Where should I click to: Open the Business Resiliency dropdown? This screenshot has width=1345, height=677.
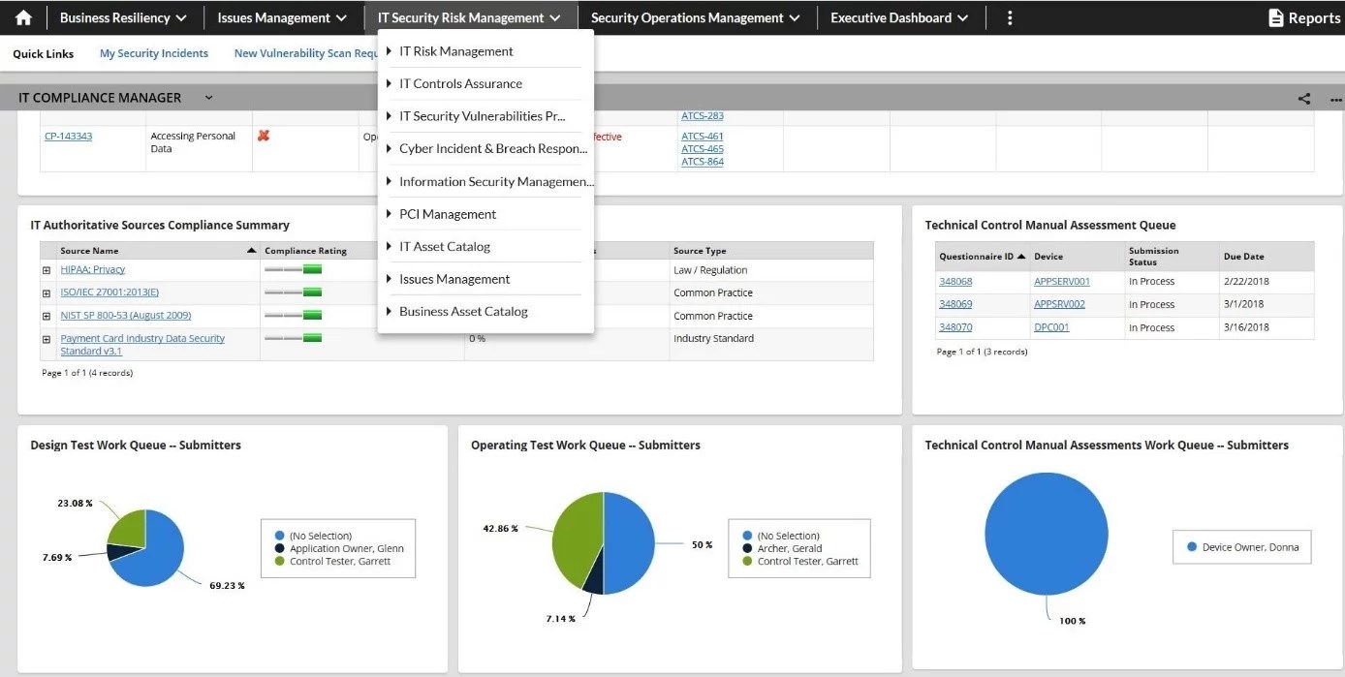coord(124,16)
